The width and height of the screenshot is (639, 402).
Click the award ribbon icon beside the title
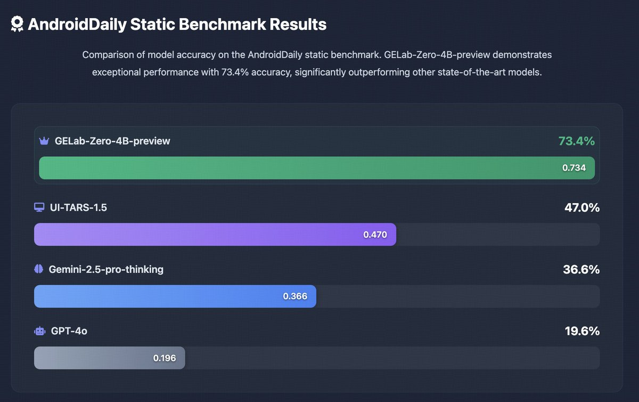pyautogui.click(x=17, y=24)
